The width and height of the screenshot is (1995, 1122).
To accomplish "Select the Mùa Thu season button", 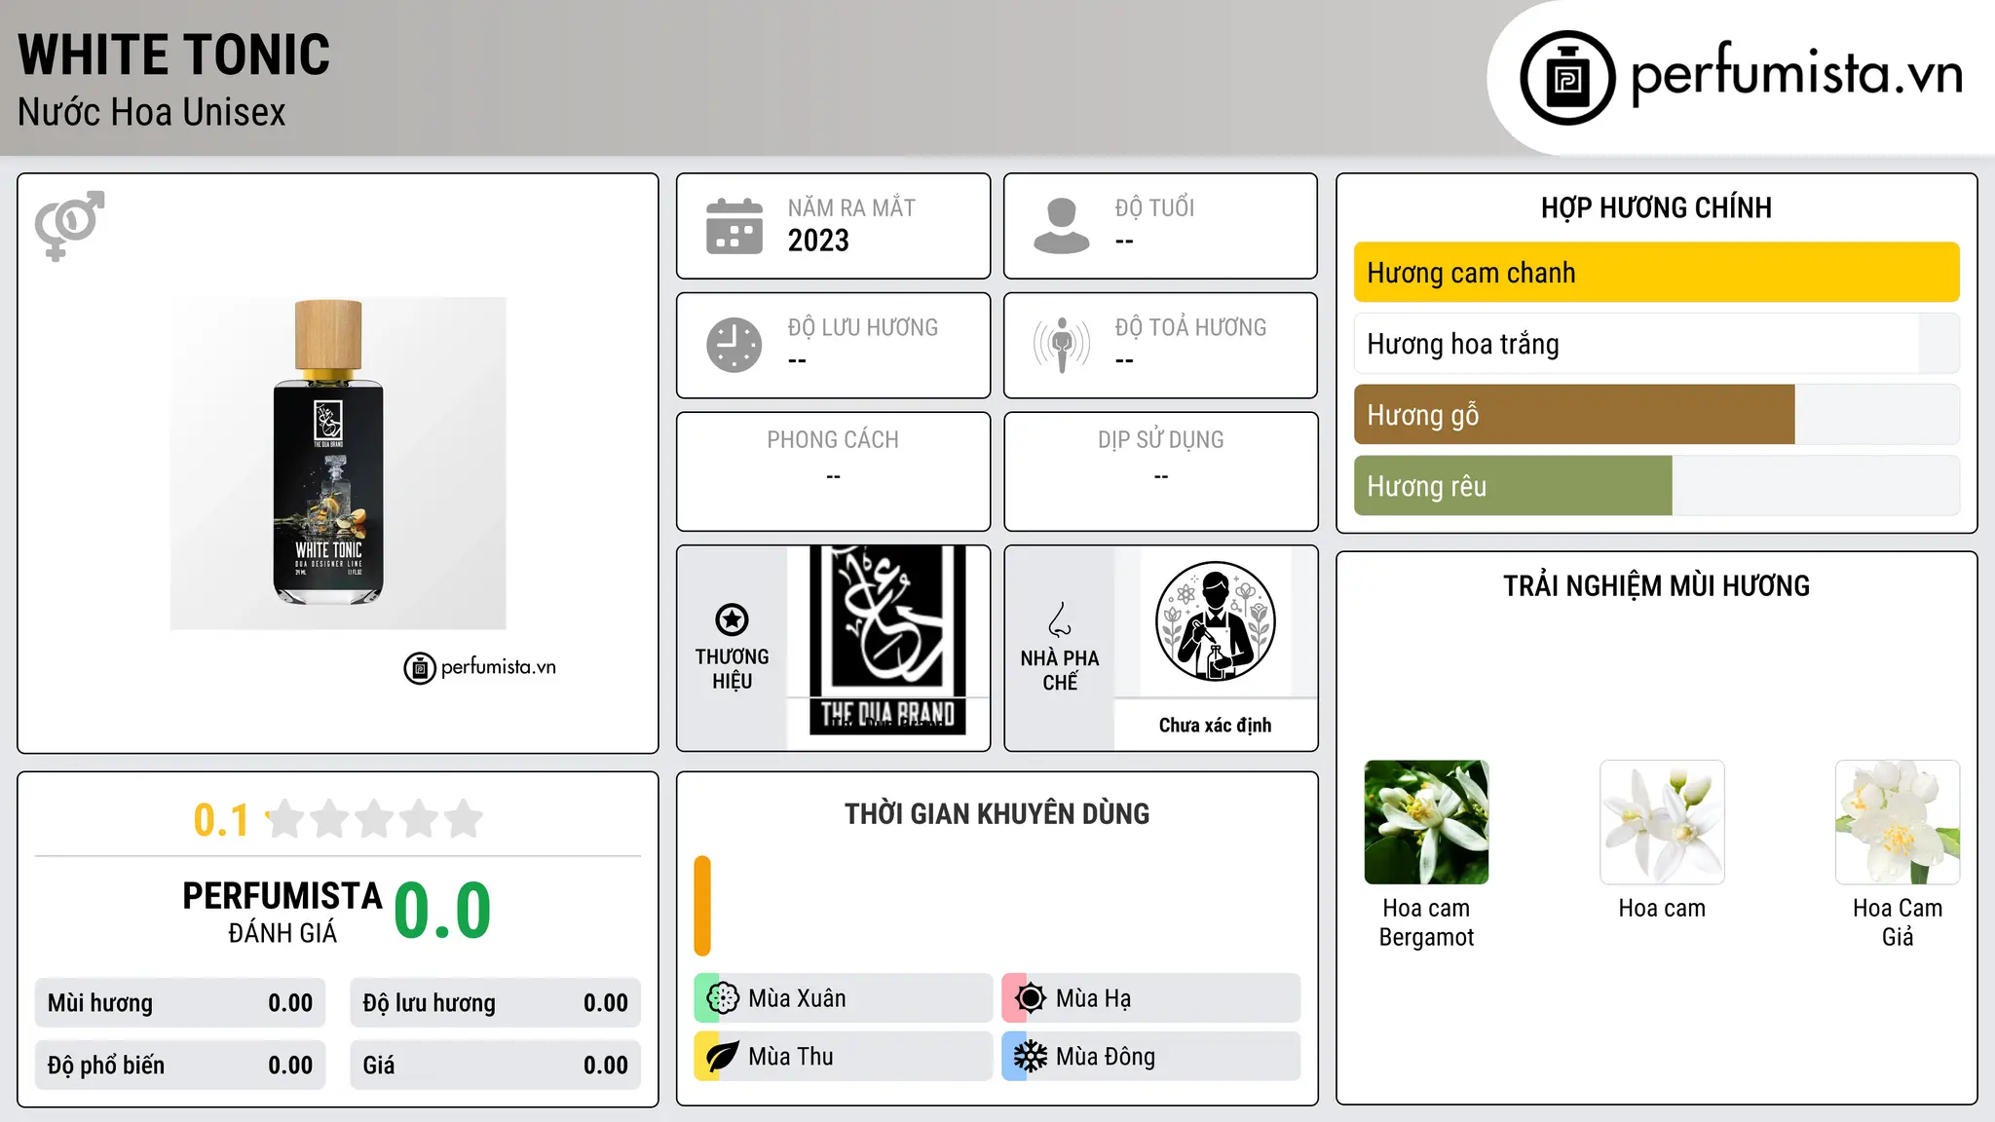I will coord(844,1057).
